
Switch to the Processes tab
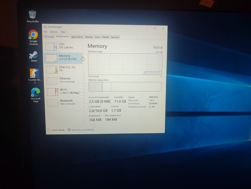49,37
